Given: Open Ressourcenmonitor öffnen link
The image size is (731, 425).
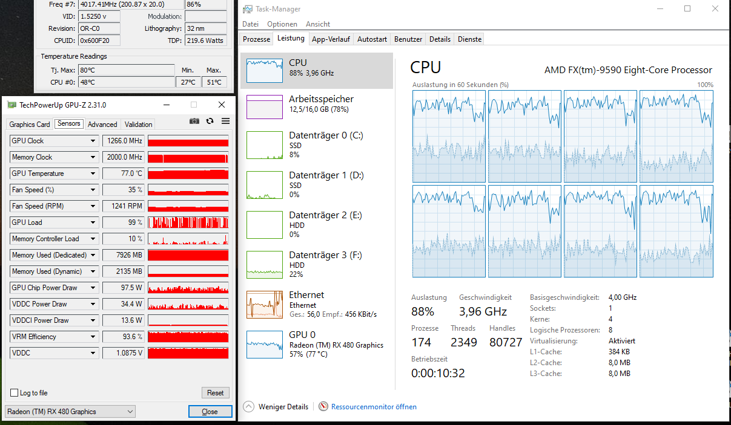Looking at the screenshot, I should (x=374, y=407).
